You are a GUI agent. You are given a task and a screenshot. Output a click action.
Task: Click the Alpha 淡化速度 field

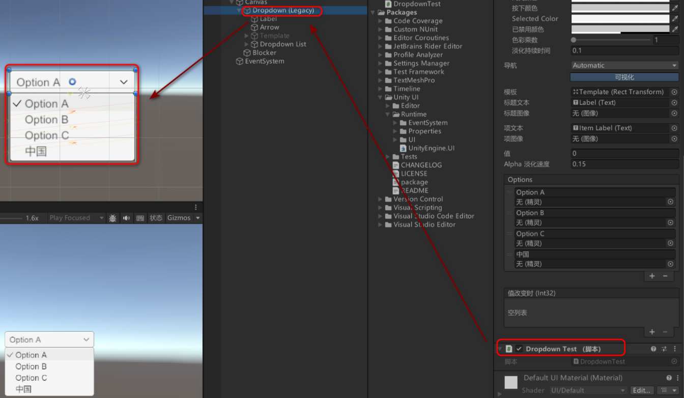click(x=625, y=164)
